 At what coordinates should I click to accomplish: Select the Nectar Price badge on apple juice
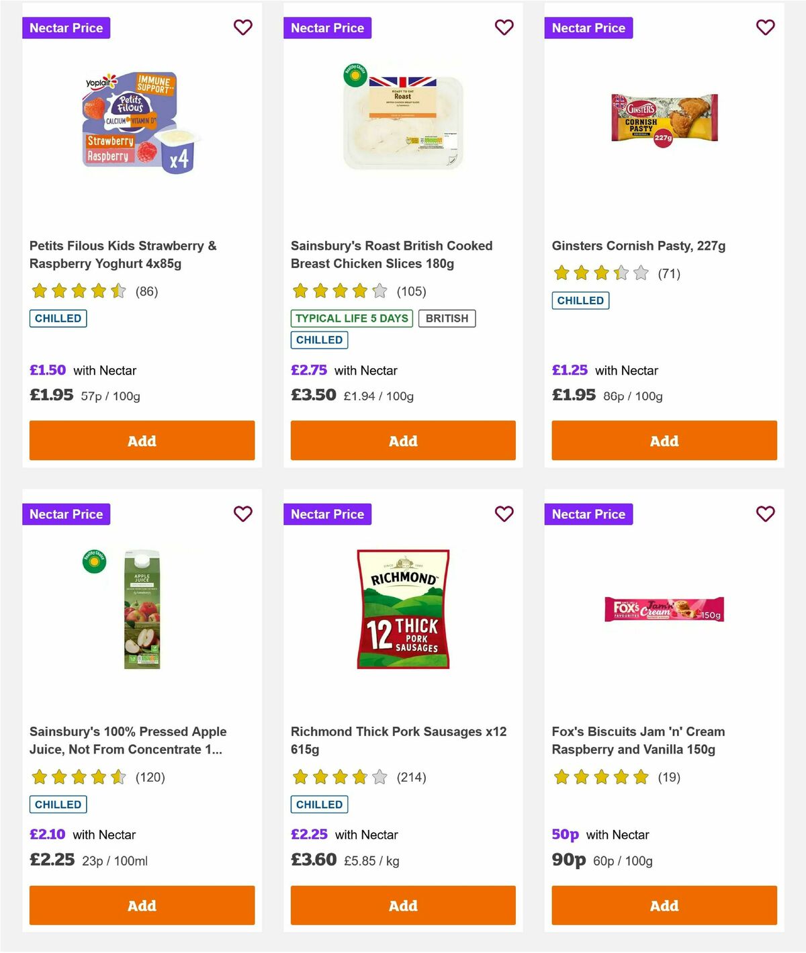click(x=66, y=514)
